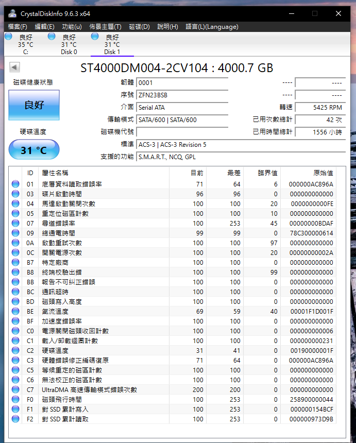The image size is (356, 443).
Task: Open the 編輯(E) menu
Action: (x=44, y=27)
